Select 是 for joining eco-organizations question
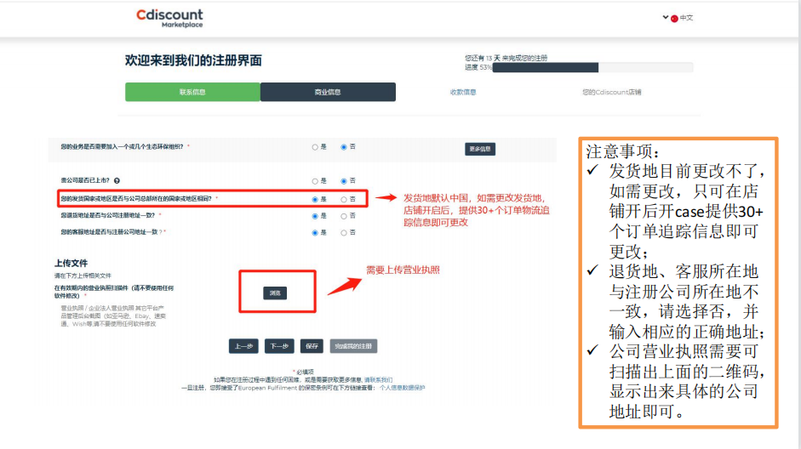This screenshot has height=449, width=801. [x=315, y=147]
